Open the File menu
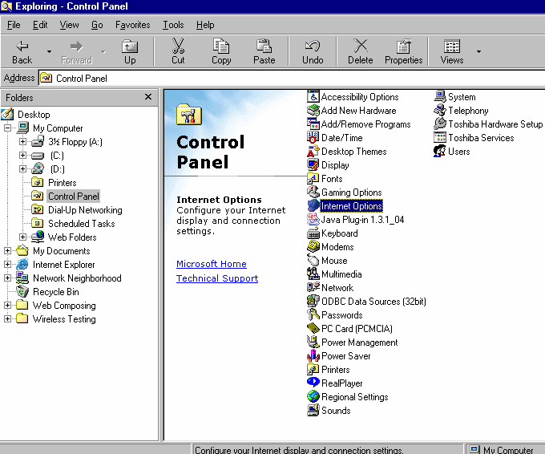 pos(14,25)
